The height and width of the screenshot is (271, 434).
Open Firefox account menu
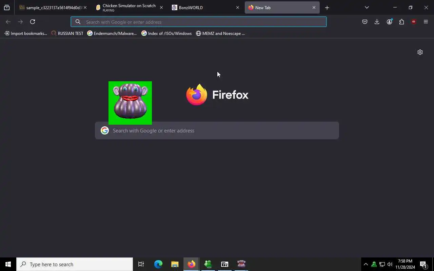(389, 22)
